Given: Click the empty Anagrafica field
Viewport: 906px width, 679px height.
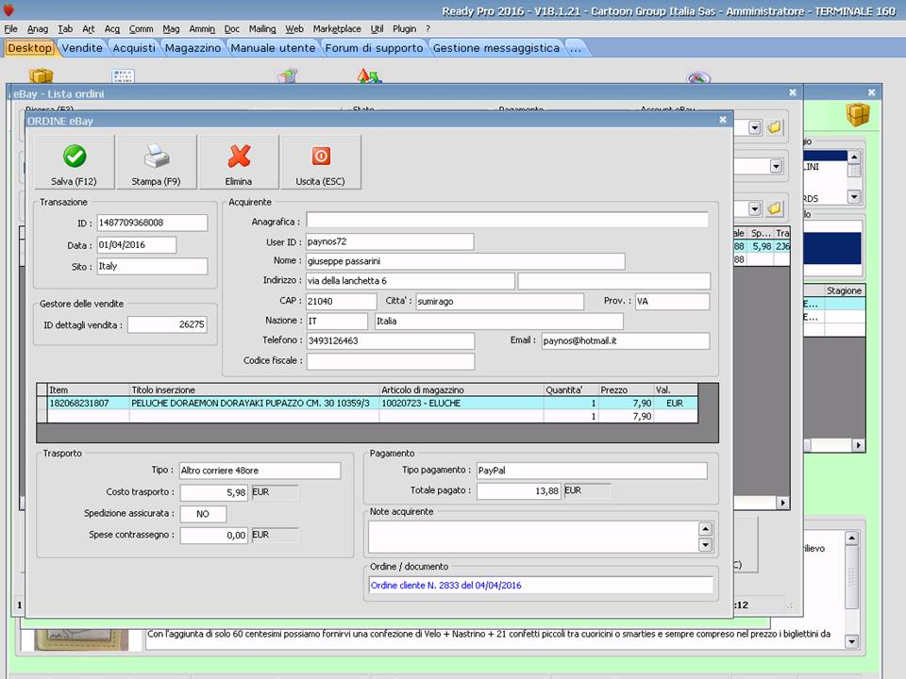Looking at the screenshot, I should 508,220.
